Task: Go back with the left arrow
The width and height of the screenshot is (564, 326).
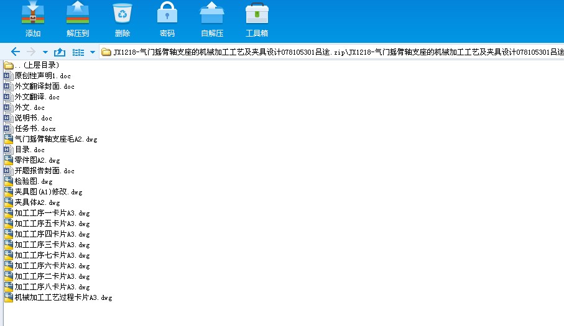Action: tap(15, 52)
